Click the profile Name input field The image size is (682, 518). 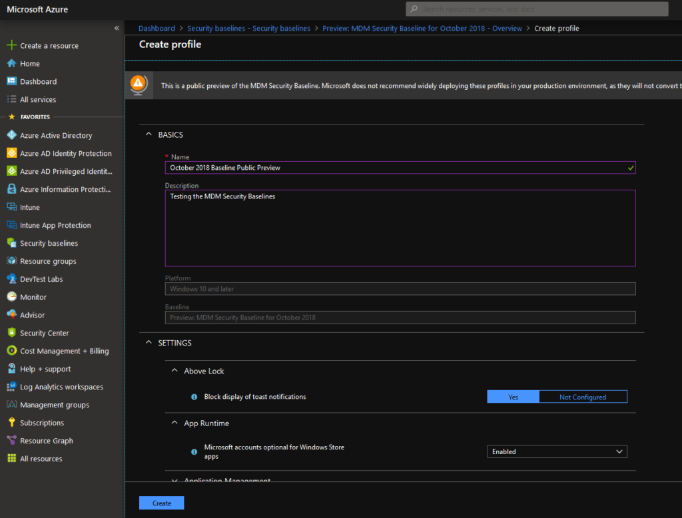click(x=400, y=167)
